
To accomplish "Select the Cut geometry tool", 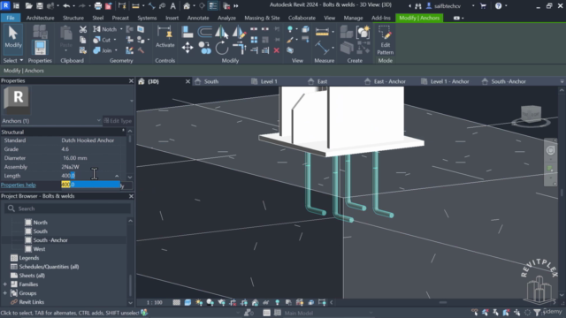I will coord(103,40).
